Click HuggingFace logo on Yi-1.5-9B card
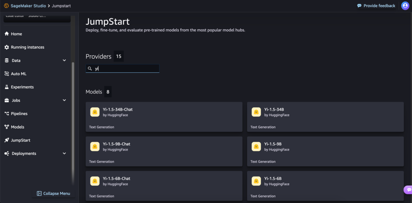 point(256,147)
